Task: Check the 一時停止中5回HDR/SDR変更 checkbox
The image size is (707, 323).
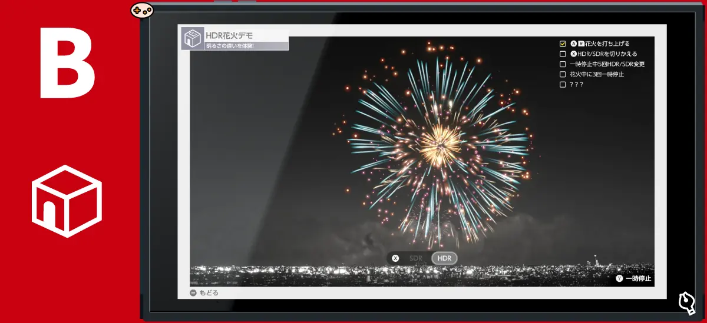Action: (563, 64)
